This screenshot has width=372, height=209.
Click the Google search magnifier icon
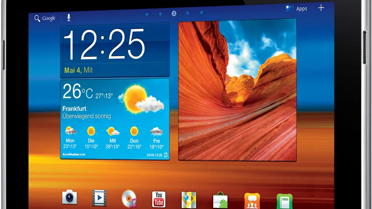click(37, 18)
